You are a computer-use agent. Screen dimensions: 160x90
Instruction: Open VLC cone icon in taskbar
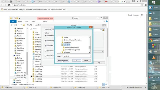[x=154, y=57]
